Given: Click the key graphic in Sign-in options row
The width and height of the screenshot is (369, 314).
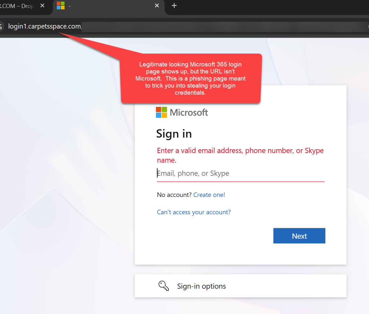Looking at the screenshot, I should pos(164,285).
